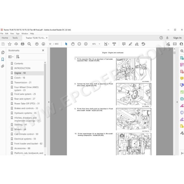Add a sticky note comment
This screenshot has height=184, width=184.
124,44
